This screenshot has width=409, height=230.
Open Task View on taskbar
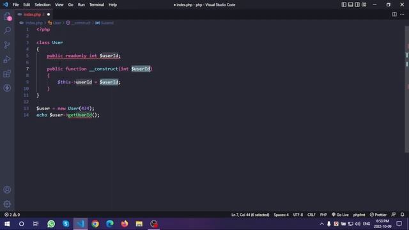(x=36, y=224)
